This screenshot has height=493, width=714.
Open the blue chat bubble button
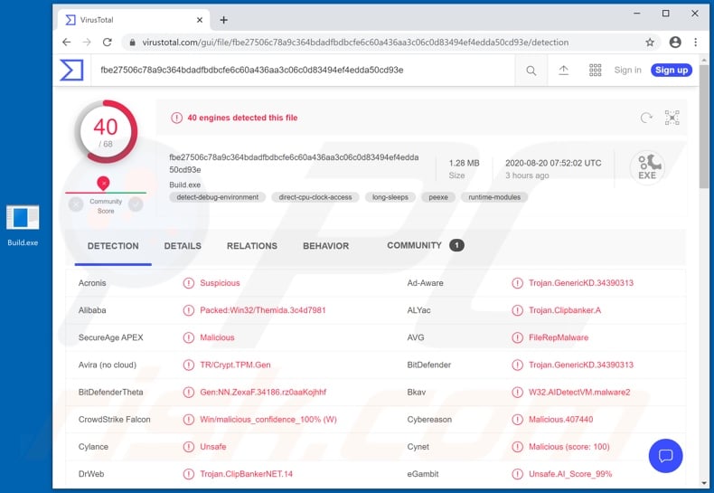point(665,456)
